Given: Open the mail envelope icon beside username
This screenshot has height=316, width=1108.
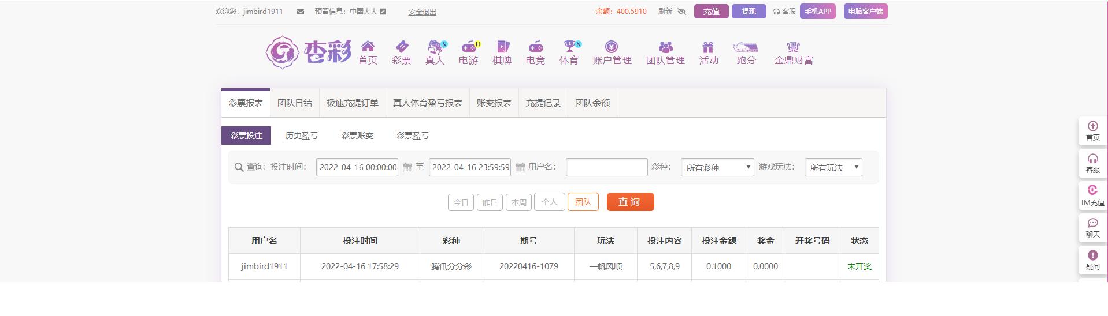Looking at the screenshot, I should point(301,12).
